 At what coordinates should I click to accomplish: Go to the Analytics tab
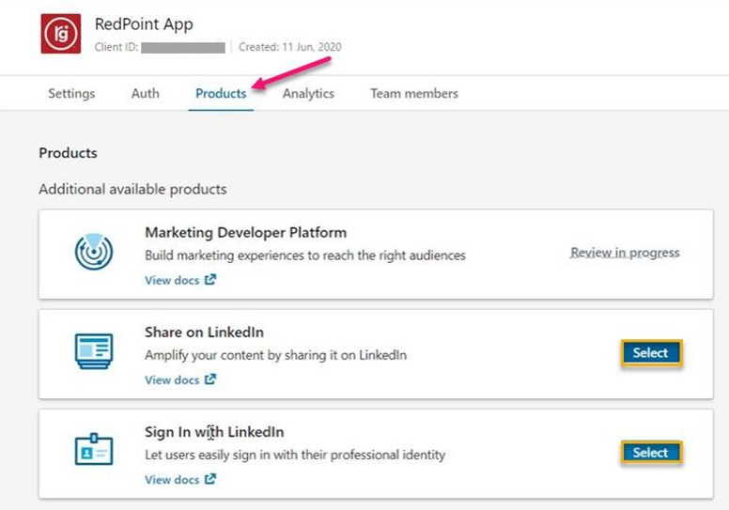coord(308,93)
